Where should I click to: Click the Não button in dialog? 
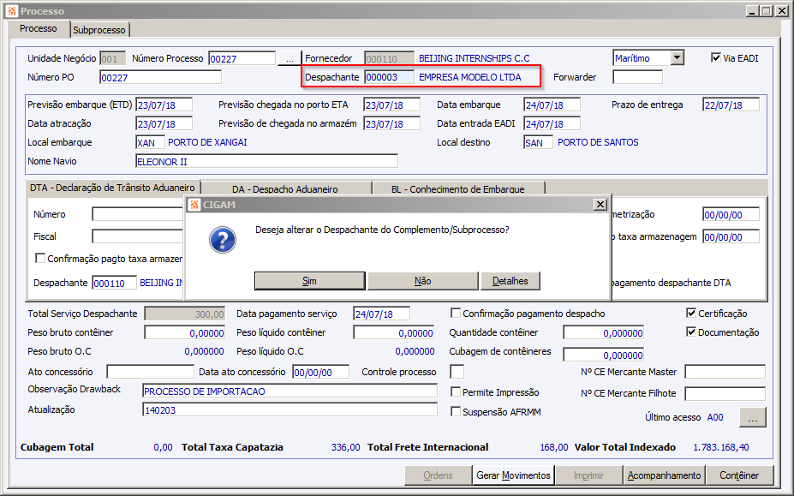click(423, 281)
